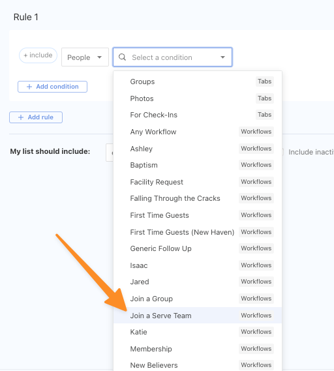Choose Any Workflow from the list
Image resolution: width=334 pixels, height=371 pixels.
coord(198,132)
